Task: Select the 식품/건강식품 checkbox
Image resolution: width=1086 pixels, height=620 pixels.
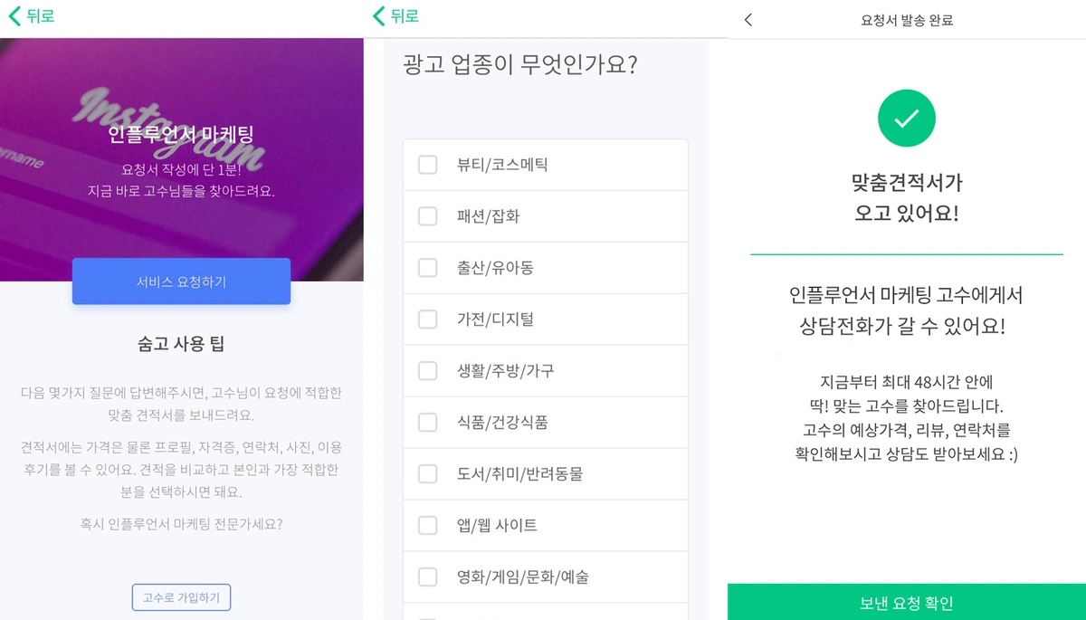Action: 428,422
